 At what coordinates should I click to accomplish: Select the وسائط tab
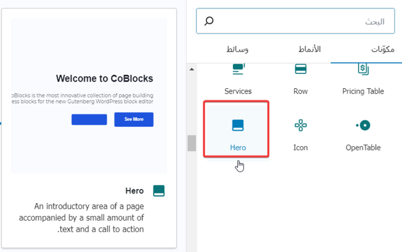pyautogui.click(x=237, y=49)
